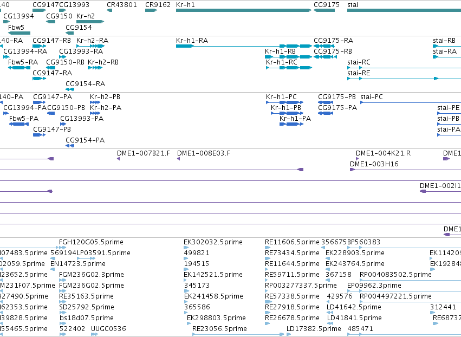
Task: Click the CG9154 gene label in top track
Action: [79, 27]
